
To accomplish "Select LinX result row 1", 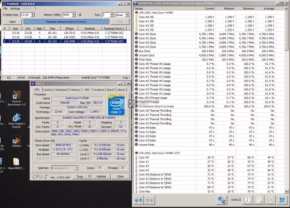I will (x=64, y=32).
